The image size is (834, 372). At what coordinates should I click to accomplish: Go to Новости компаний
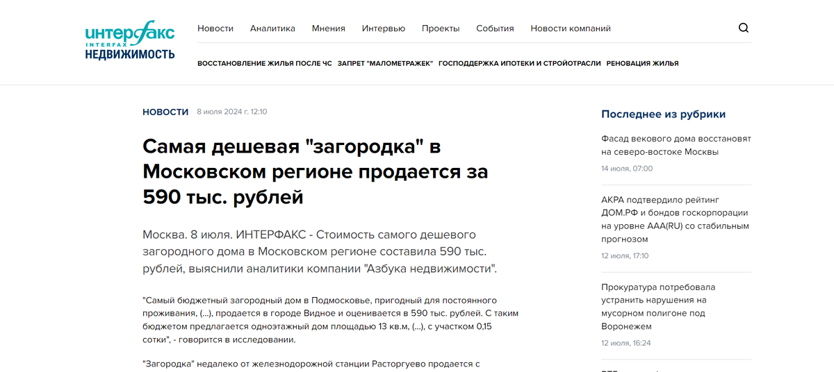point(571,28)
